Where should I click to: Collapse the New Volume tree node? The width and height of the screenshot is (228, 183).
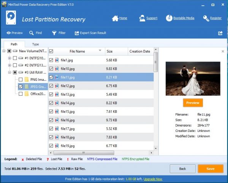coord(4,51)
